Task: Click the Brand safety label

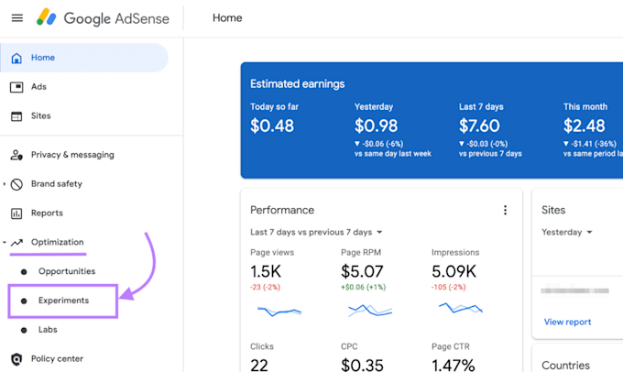Action: point(57,183)
